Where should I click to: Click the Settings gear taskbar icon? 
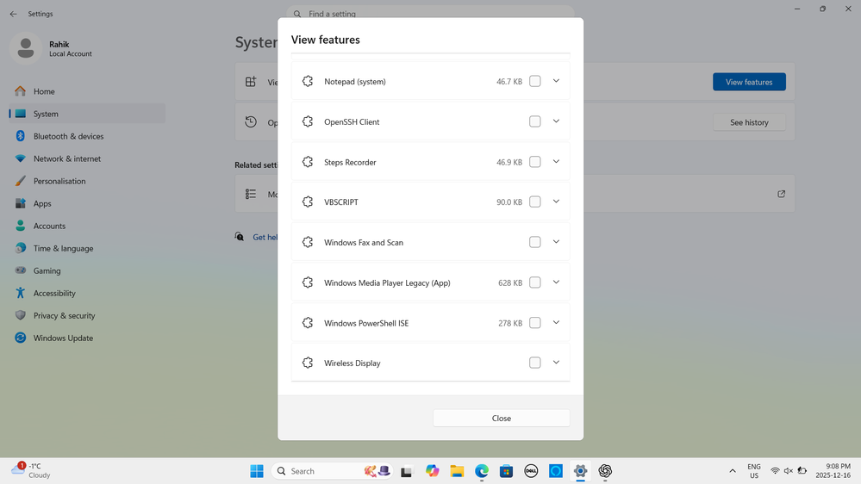(x=580, y=471)
